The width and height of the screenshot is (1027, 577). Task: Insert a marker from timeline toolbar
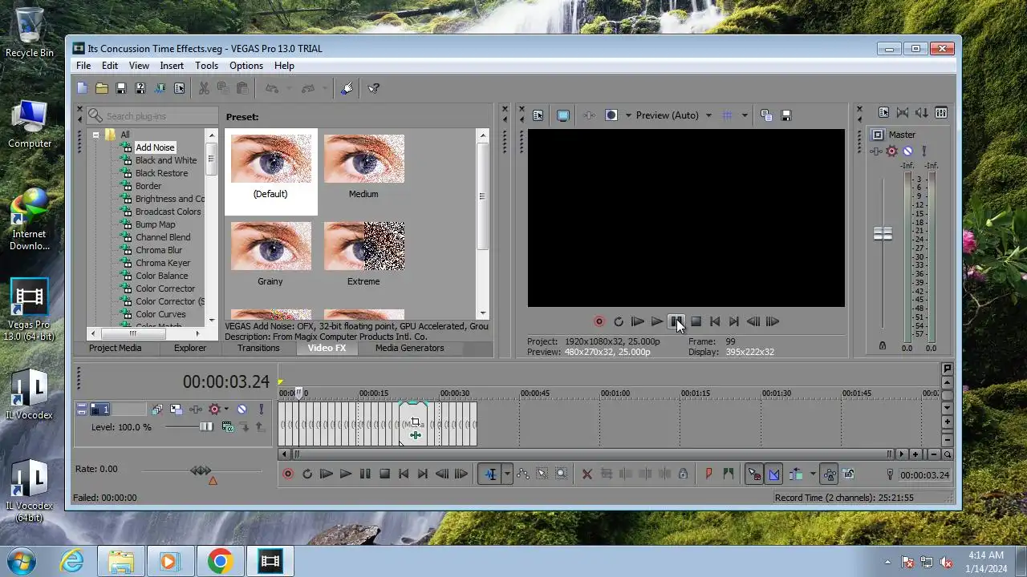pyautogui.click(x=708, y=474)
